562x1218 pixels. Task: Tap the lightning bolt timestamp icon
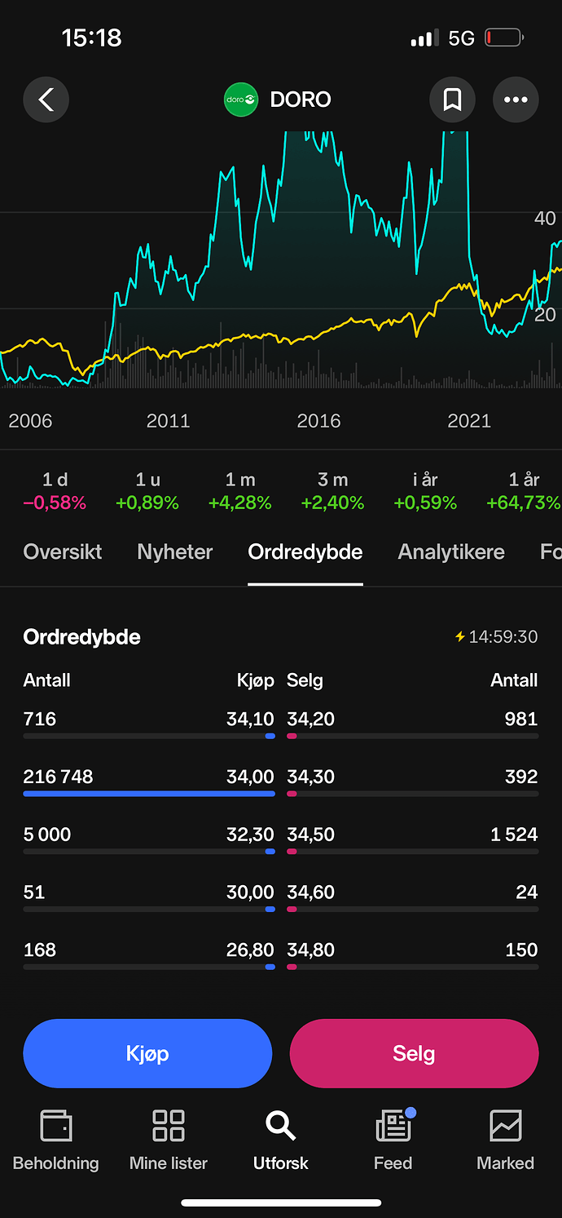(x=460, y=637)
